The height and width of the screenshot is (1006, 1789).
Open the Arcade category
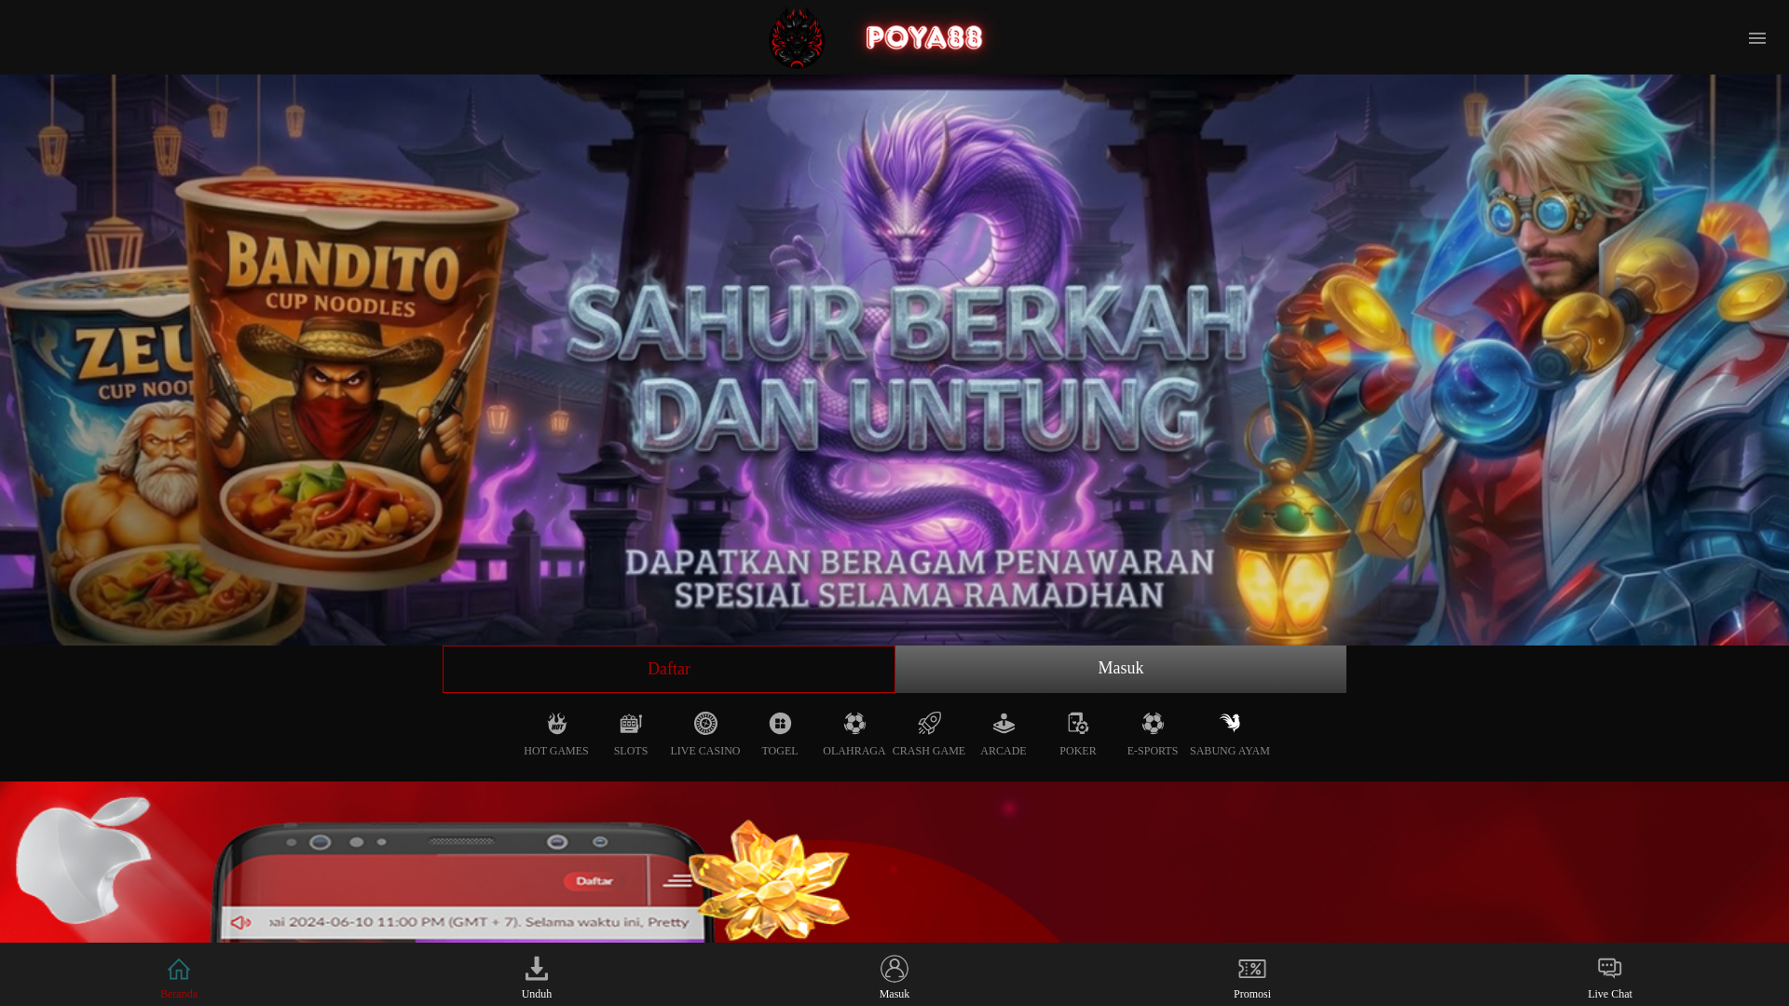click(1004, 734)
